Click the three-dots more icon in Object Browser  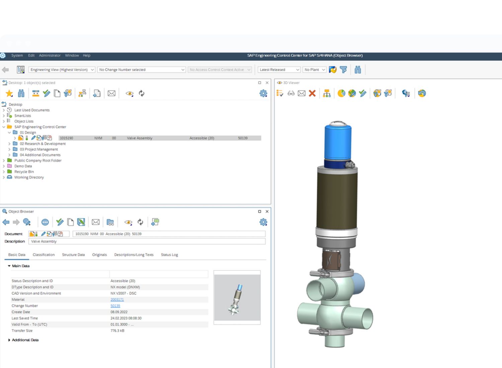[x=45, y=222]
